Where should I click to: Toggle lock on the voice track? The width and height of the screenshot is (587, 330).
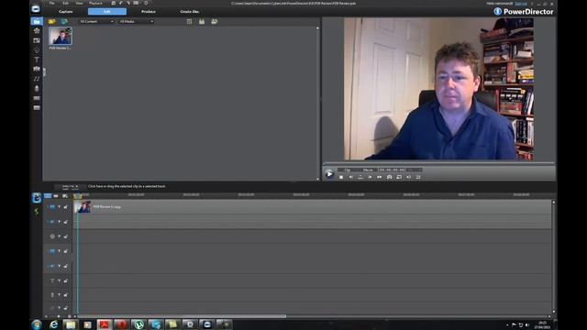(65, 295)
